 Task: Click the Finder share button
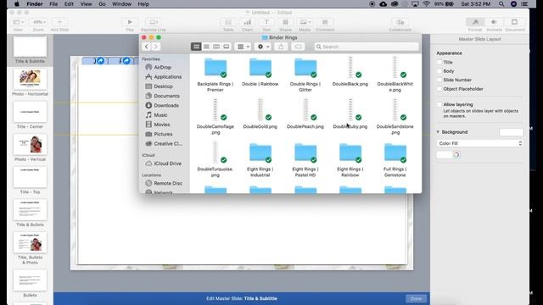tap(281, 47)
